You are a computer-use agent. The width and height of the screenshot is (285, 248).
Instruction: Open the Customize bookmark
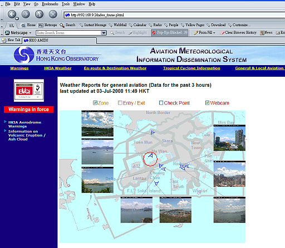(239, 25)
